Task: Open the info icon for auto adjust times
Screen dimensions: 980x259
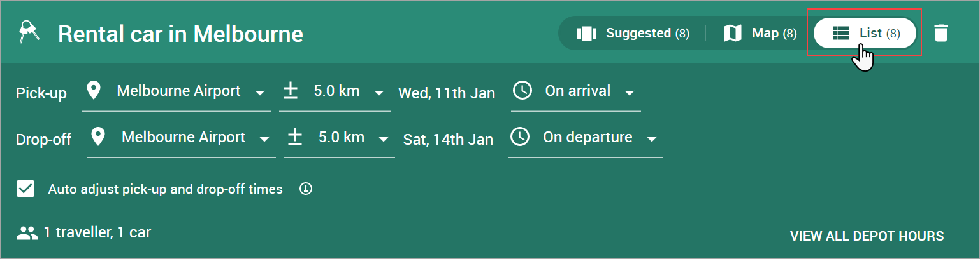Action: tap(306, 189)
